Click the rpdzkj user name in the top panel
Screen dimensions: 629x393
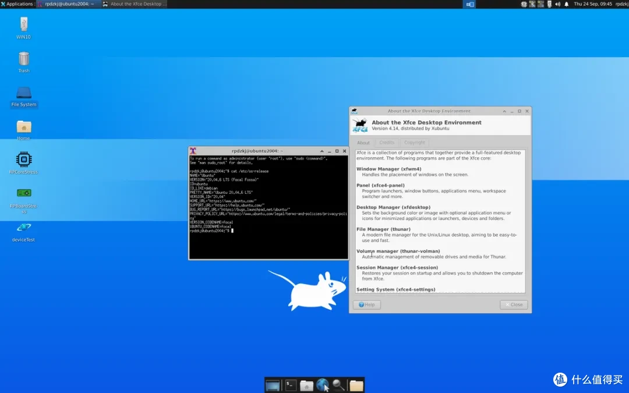(622, 4)
